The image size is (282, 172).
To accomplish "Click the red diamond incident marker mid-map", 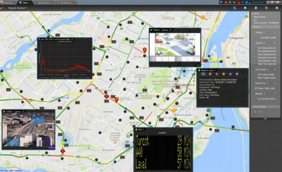I will [x=107, y=96].
